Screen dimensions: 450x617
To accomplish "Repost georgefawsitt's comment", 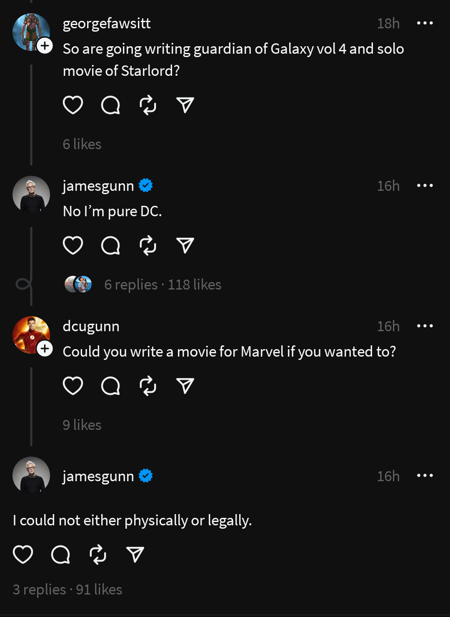I will click(148, 105).
